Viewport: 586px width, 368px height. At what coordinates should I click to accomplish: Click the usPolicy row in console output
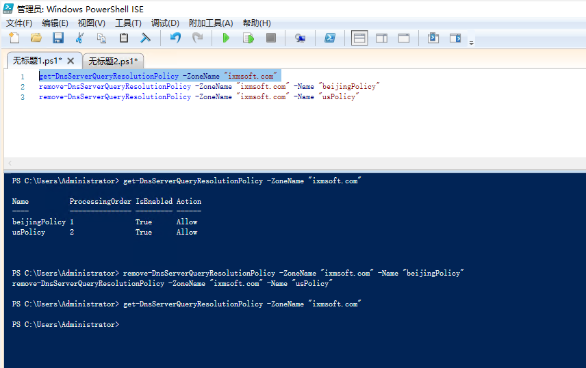tap(105, 232)
